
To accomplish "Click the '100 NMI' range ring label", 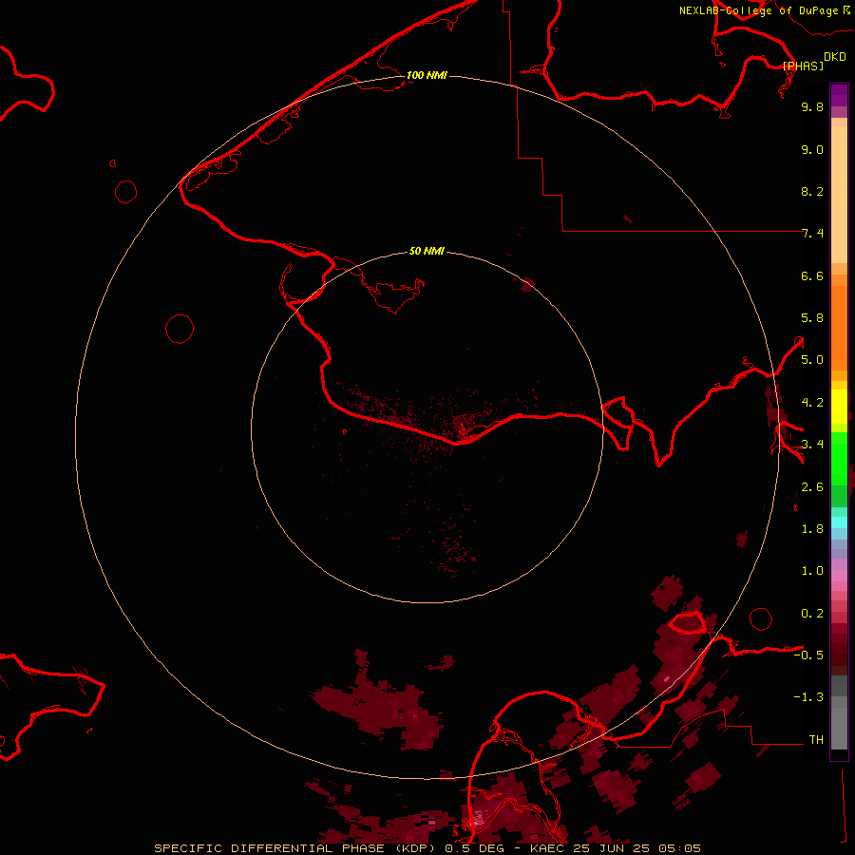I will click(427, 75).
